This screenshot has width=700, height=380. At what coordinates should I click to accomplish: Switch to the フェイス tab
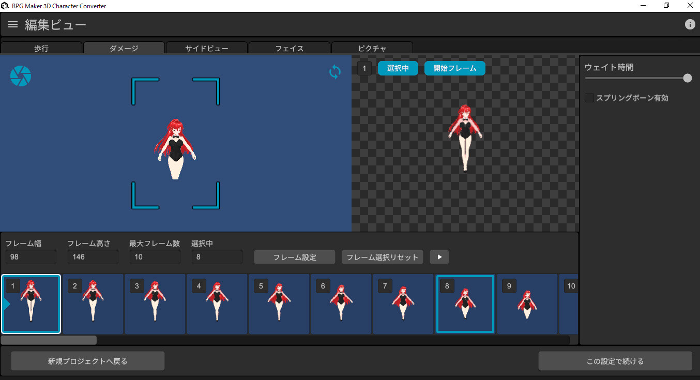(x=289, y=48)
